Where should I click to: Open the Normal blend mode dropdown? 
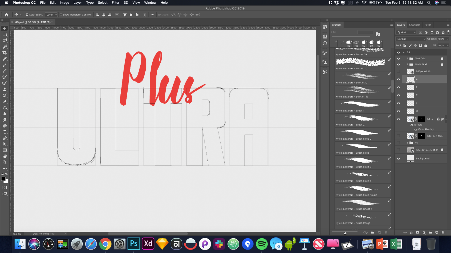click(x=411, y=39)
